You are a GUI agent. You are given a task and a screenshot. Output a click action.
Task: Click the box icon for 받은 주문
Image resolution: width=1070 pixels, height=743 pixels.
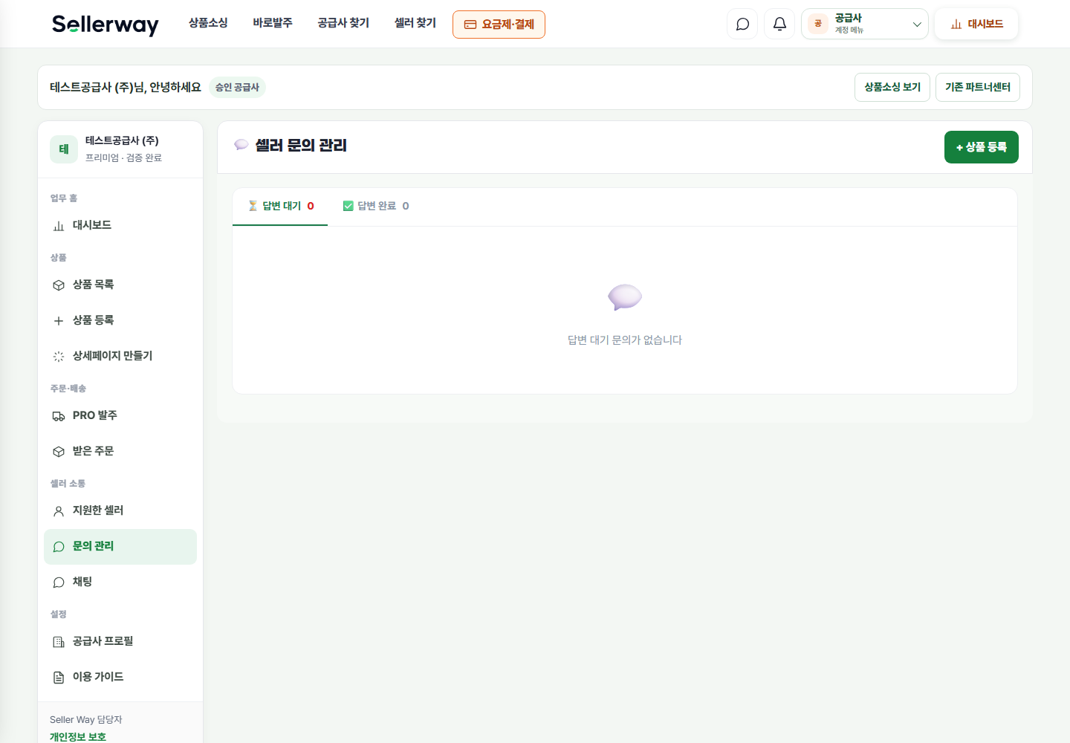(59, 452)
